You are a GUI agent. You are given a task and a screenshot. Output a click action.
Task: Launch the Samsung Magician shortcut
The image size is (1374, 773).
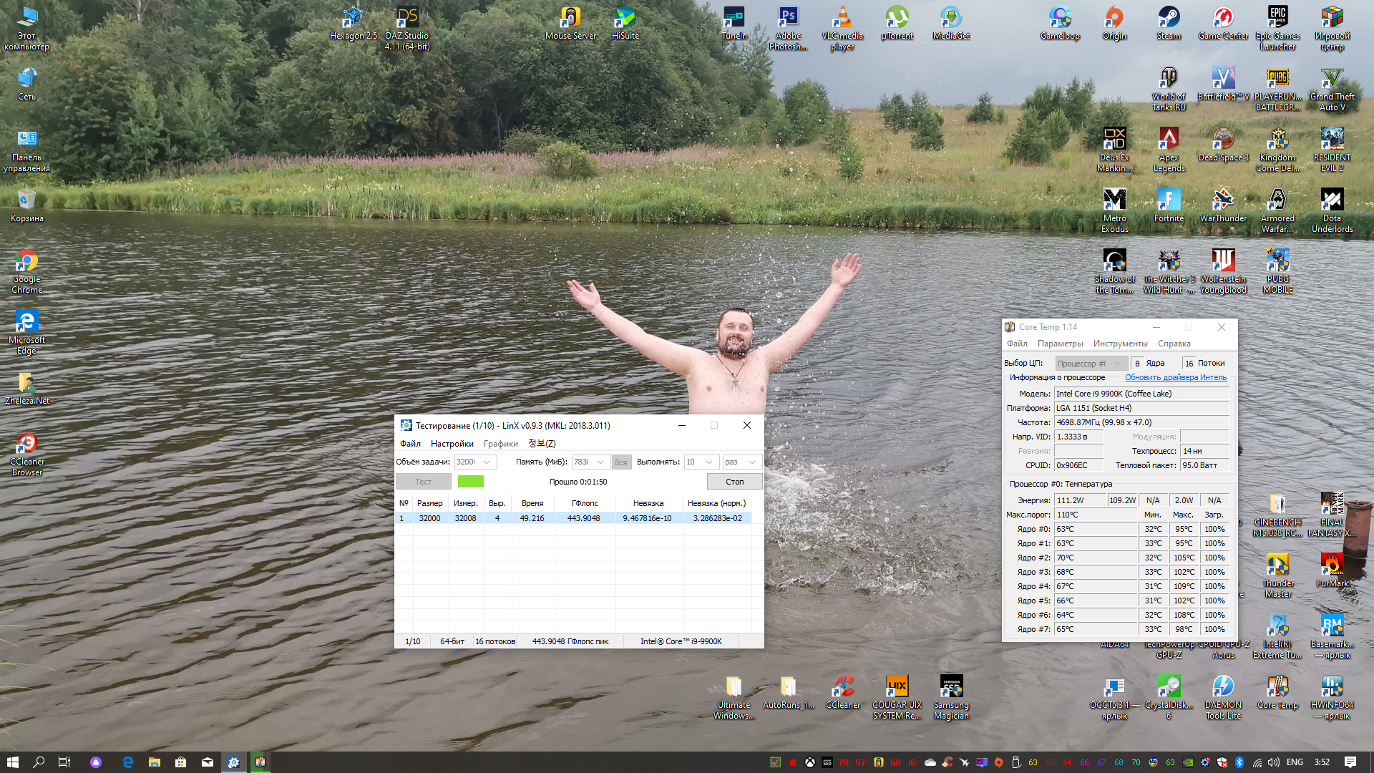pos(951,687)
